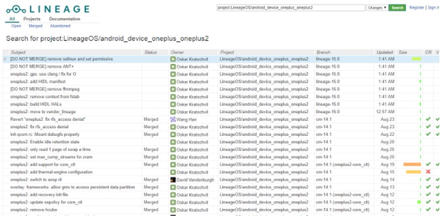
Task: Click the Branch column header
Action: pos(323,53)
